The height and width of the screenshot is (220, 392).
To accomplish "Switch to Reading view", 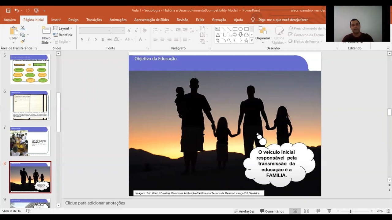I will (x=318, y=211).
